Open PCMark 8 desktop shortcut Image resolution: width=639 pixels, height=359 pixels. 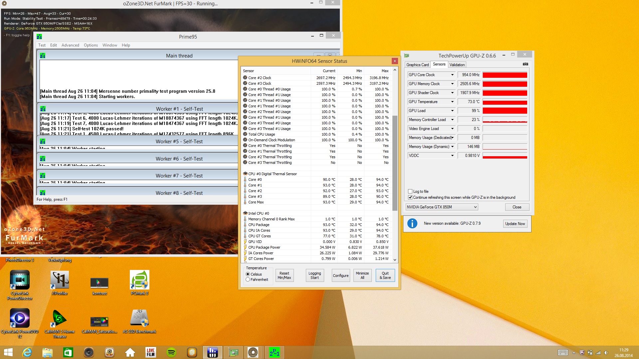tap(139, 280)
